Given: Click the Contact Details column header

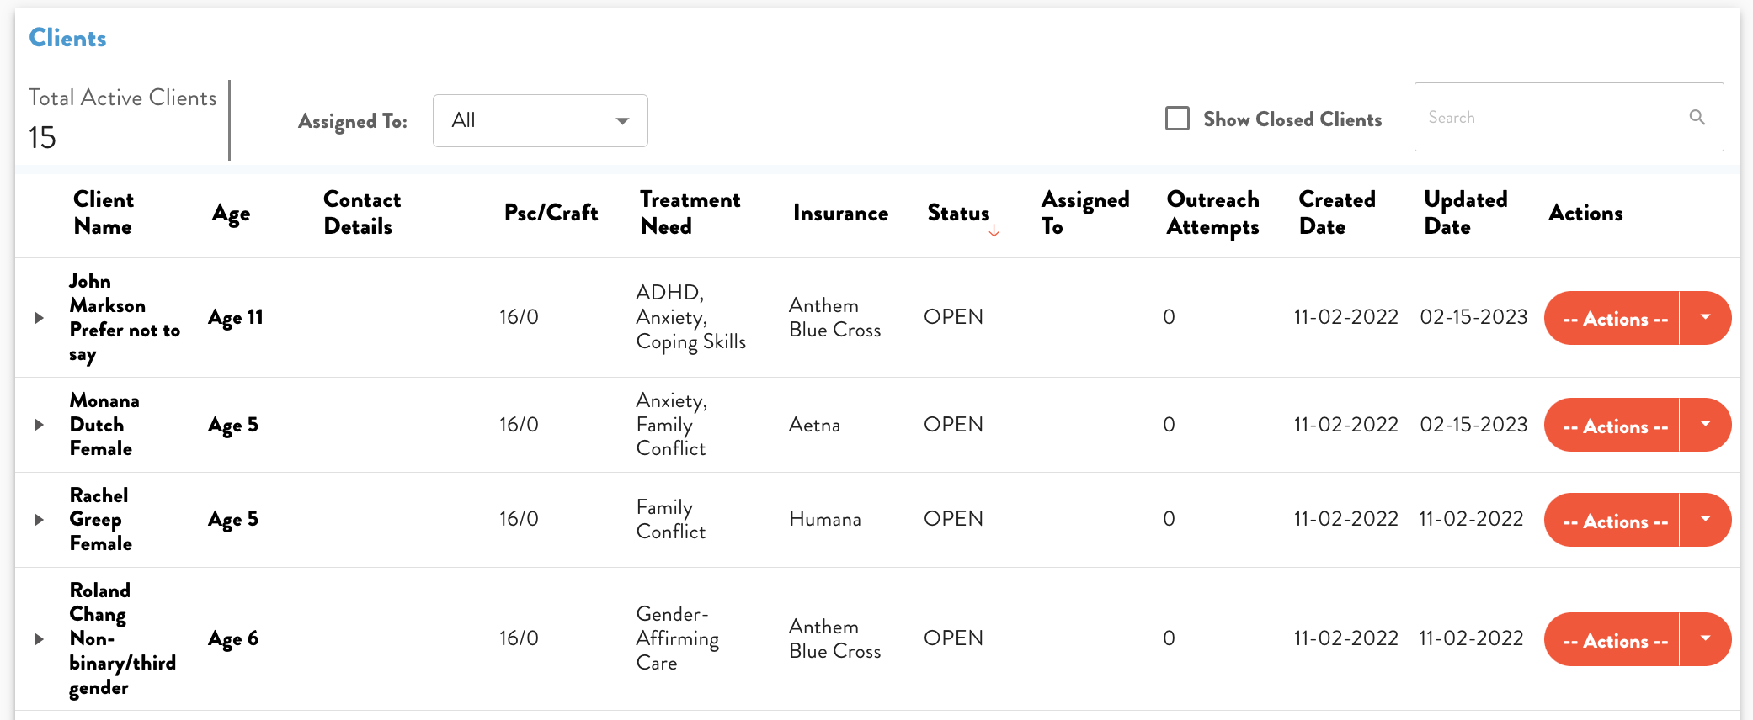Looking at the screenshot, I should [x=362, y=213].
